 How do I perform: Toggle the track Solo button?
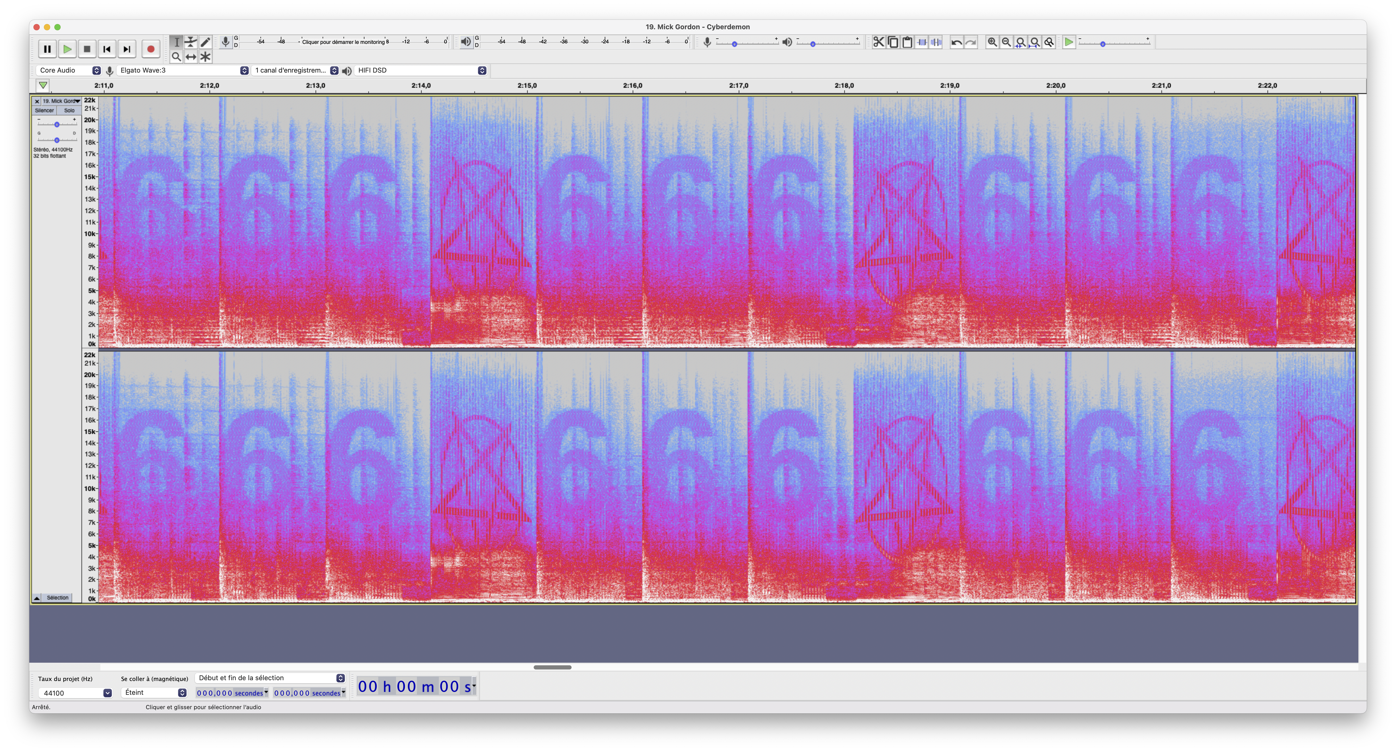tap(69, 110)
